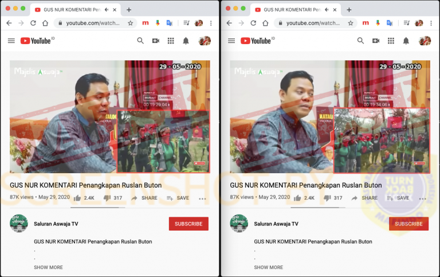Open YouTube apps grid in left window
440x277 pixels.
point(171,41)
